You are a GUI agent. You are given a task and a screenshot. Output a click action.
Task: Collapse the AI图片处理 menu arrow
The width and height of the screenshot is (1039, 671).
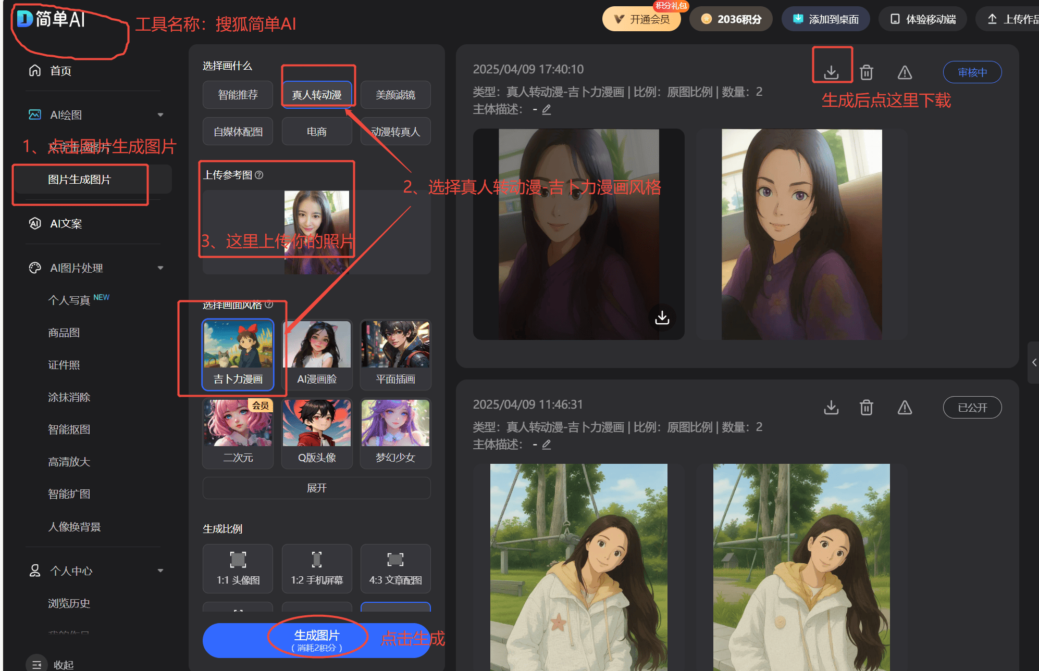tap(160, 268)
